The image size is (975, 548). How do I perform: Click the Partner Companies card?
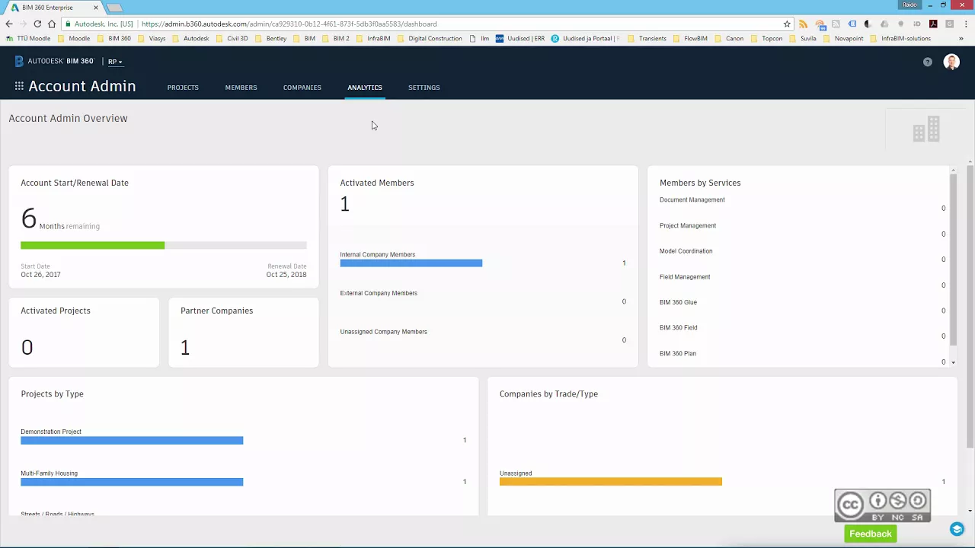click(x=243, y=333)
